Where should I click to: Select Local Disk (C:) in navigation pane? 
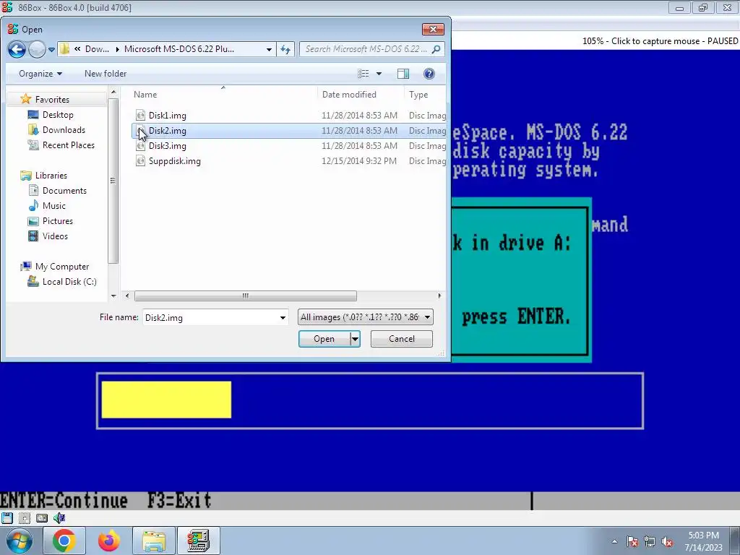pyautogui.click(x=69, y=282)
